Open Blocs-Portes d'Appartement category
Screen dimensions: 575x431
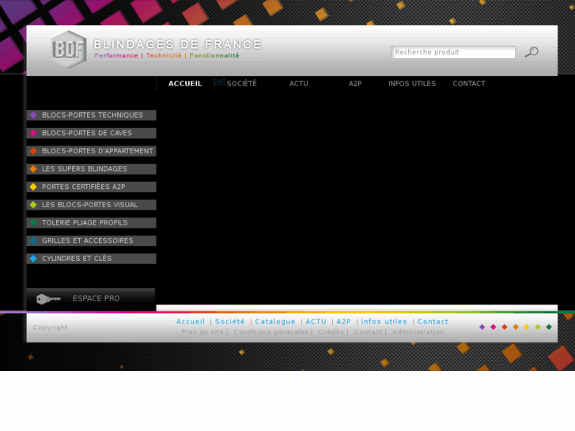[97, 151]
